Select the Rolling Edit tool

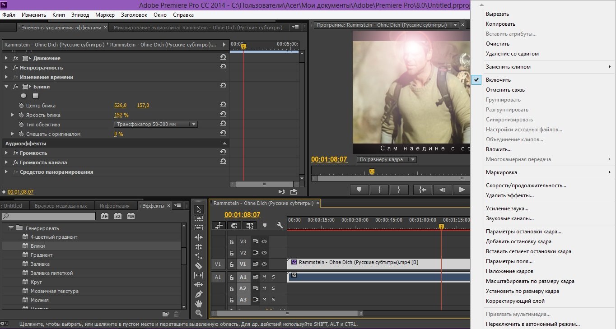(x=199, y=247)
